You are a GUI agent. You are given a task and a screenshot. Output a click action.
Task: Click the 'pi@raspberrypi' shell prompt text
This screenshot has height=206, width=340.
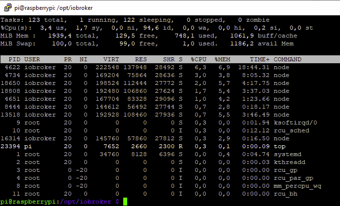[x=28, y=202]
